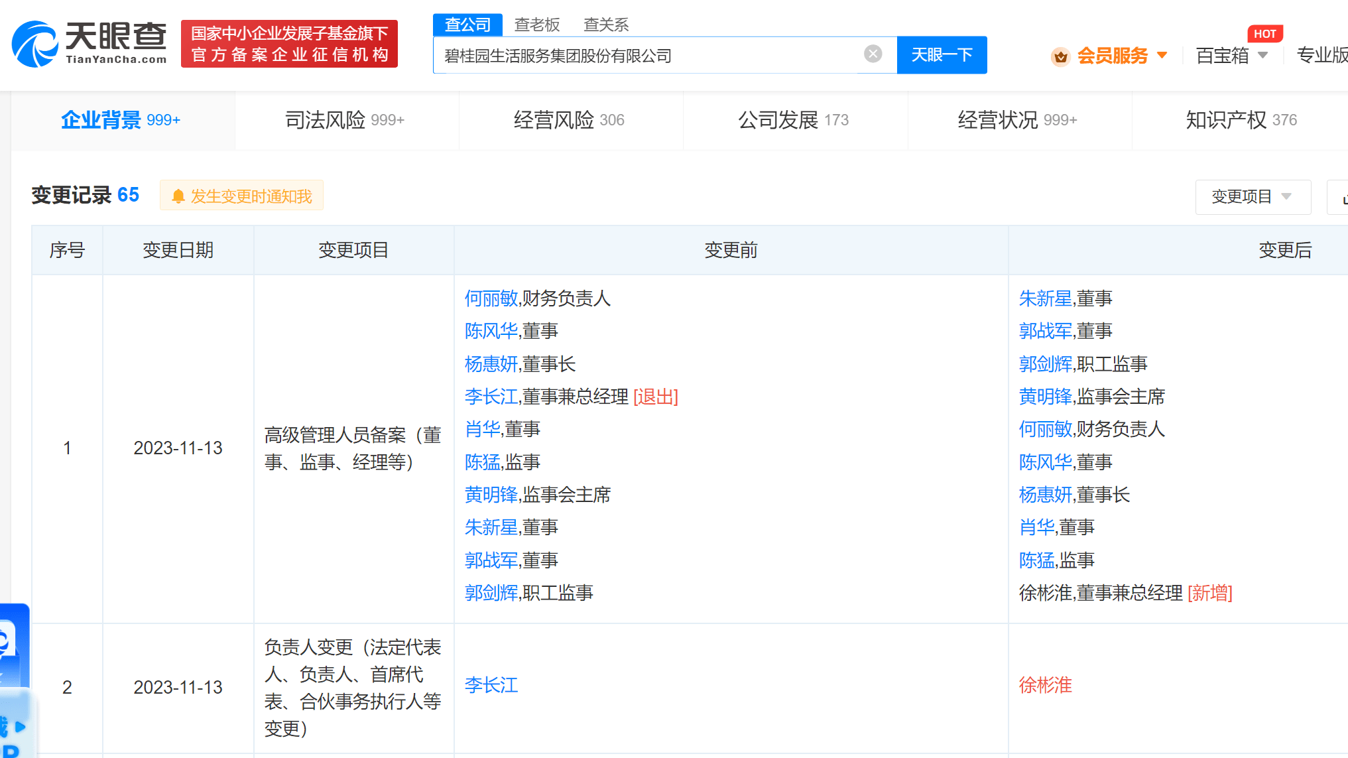Select the 公司发展 tab
Screen dimensions: 1348x758
pyautogui.click(x=794, y=120)
